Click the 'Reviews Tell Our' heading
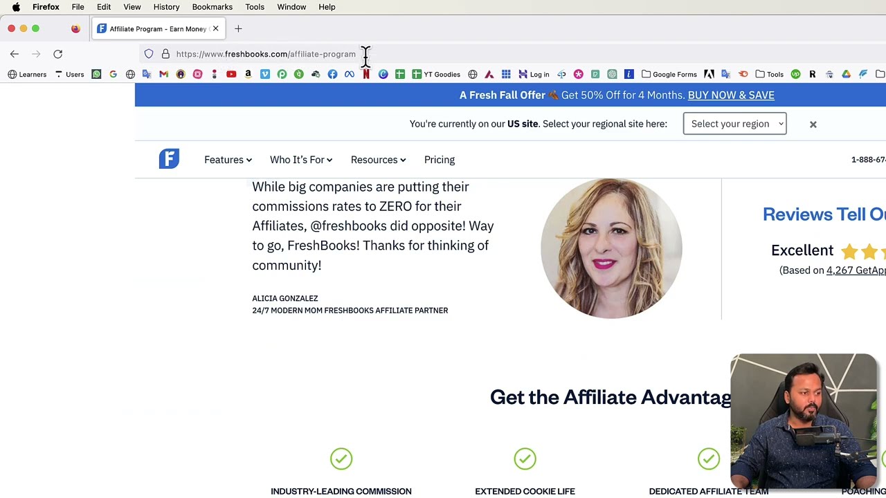Screen dimensions: 886x498 tap(824, 214)
